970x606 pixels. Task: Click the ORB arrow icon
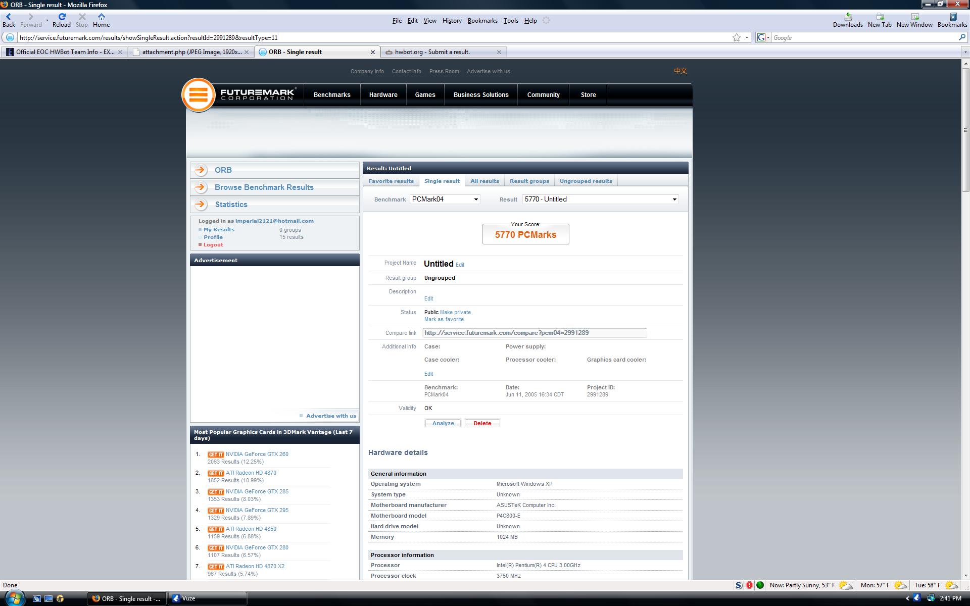coord(201,170)
